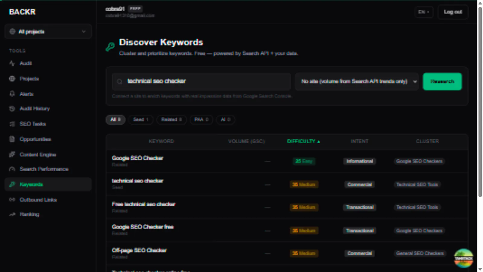Click the search magnifier icon in keyword field
Viewport: 483px width, 272px height.
click(120, 81)
